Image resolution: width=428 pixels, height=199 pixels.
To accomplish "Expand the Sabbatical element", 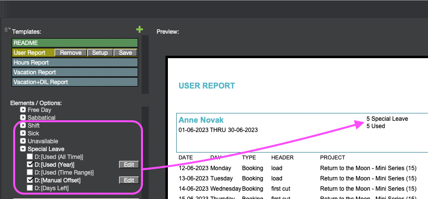I will 23,117.
